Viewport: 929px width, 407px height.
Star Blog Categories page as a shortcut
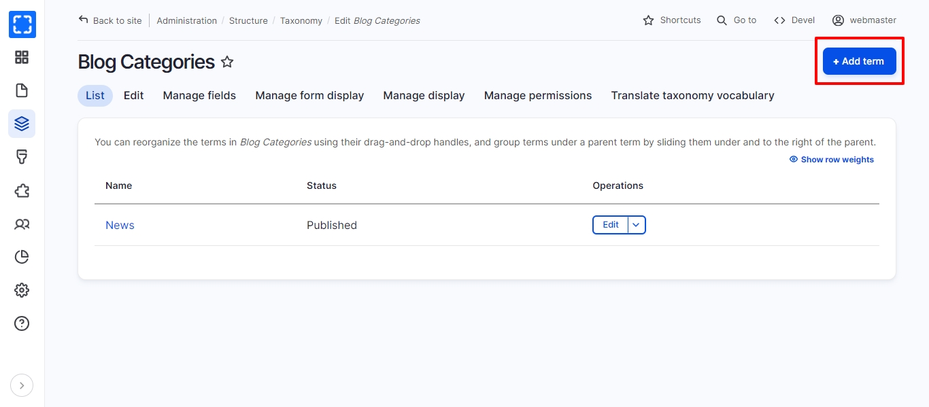coord(227,63)
